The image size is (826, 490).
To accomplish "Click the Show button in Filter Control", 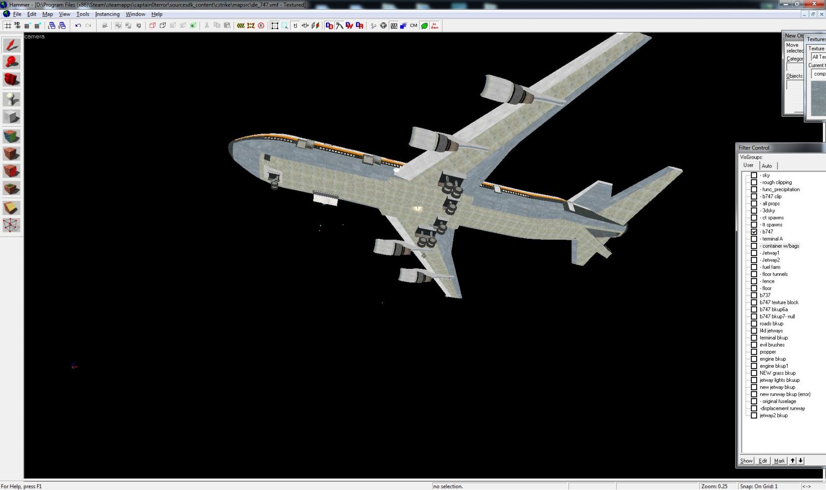I will [746, 461].
